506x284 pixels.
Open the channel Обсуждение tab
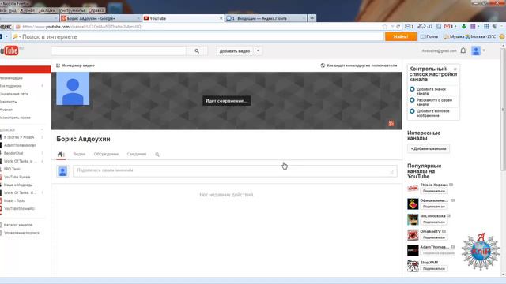tap(106, 155)
